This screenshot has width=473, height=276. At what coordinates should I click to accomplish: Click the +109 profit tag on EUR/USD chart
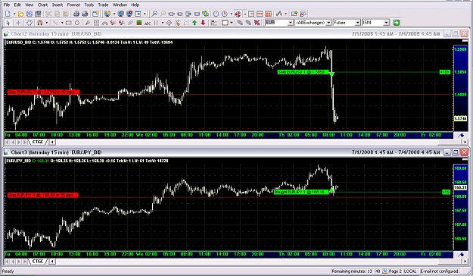point(445,72)
